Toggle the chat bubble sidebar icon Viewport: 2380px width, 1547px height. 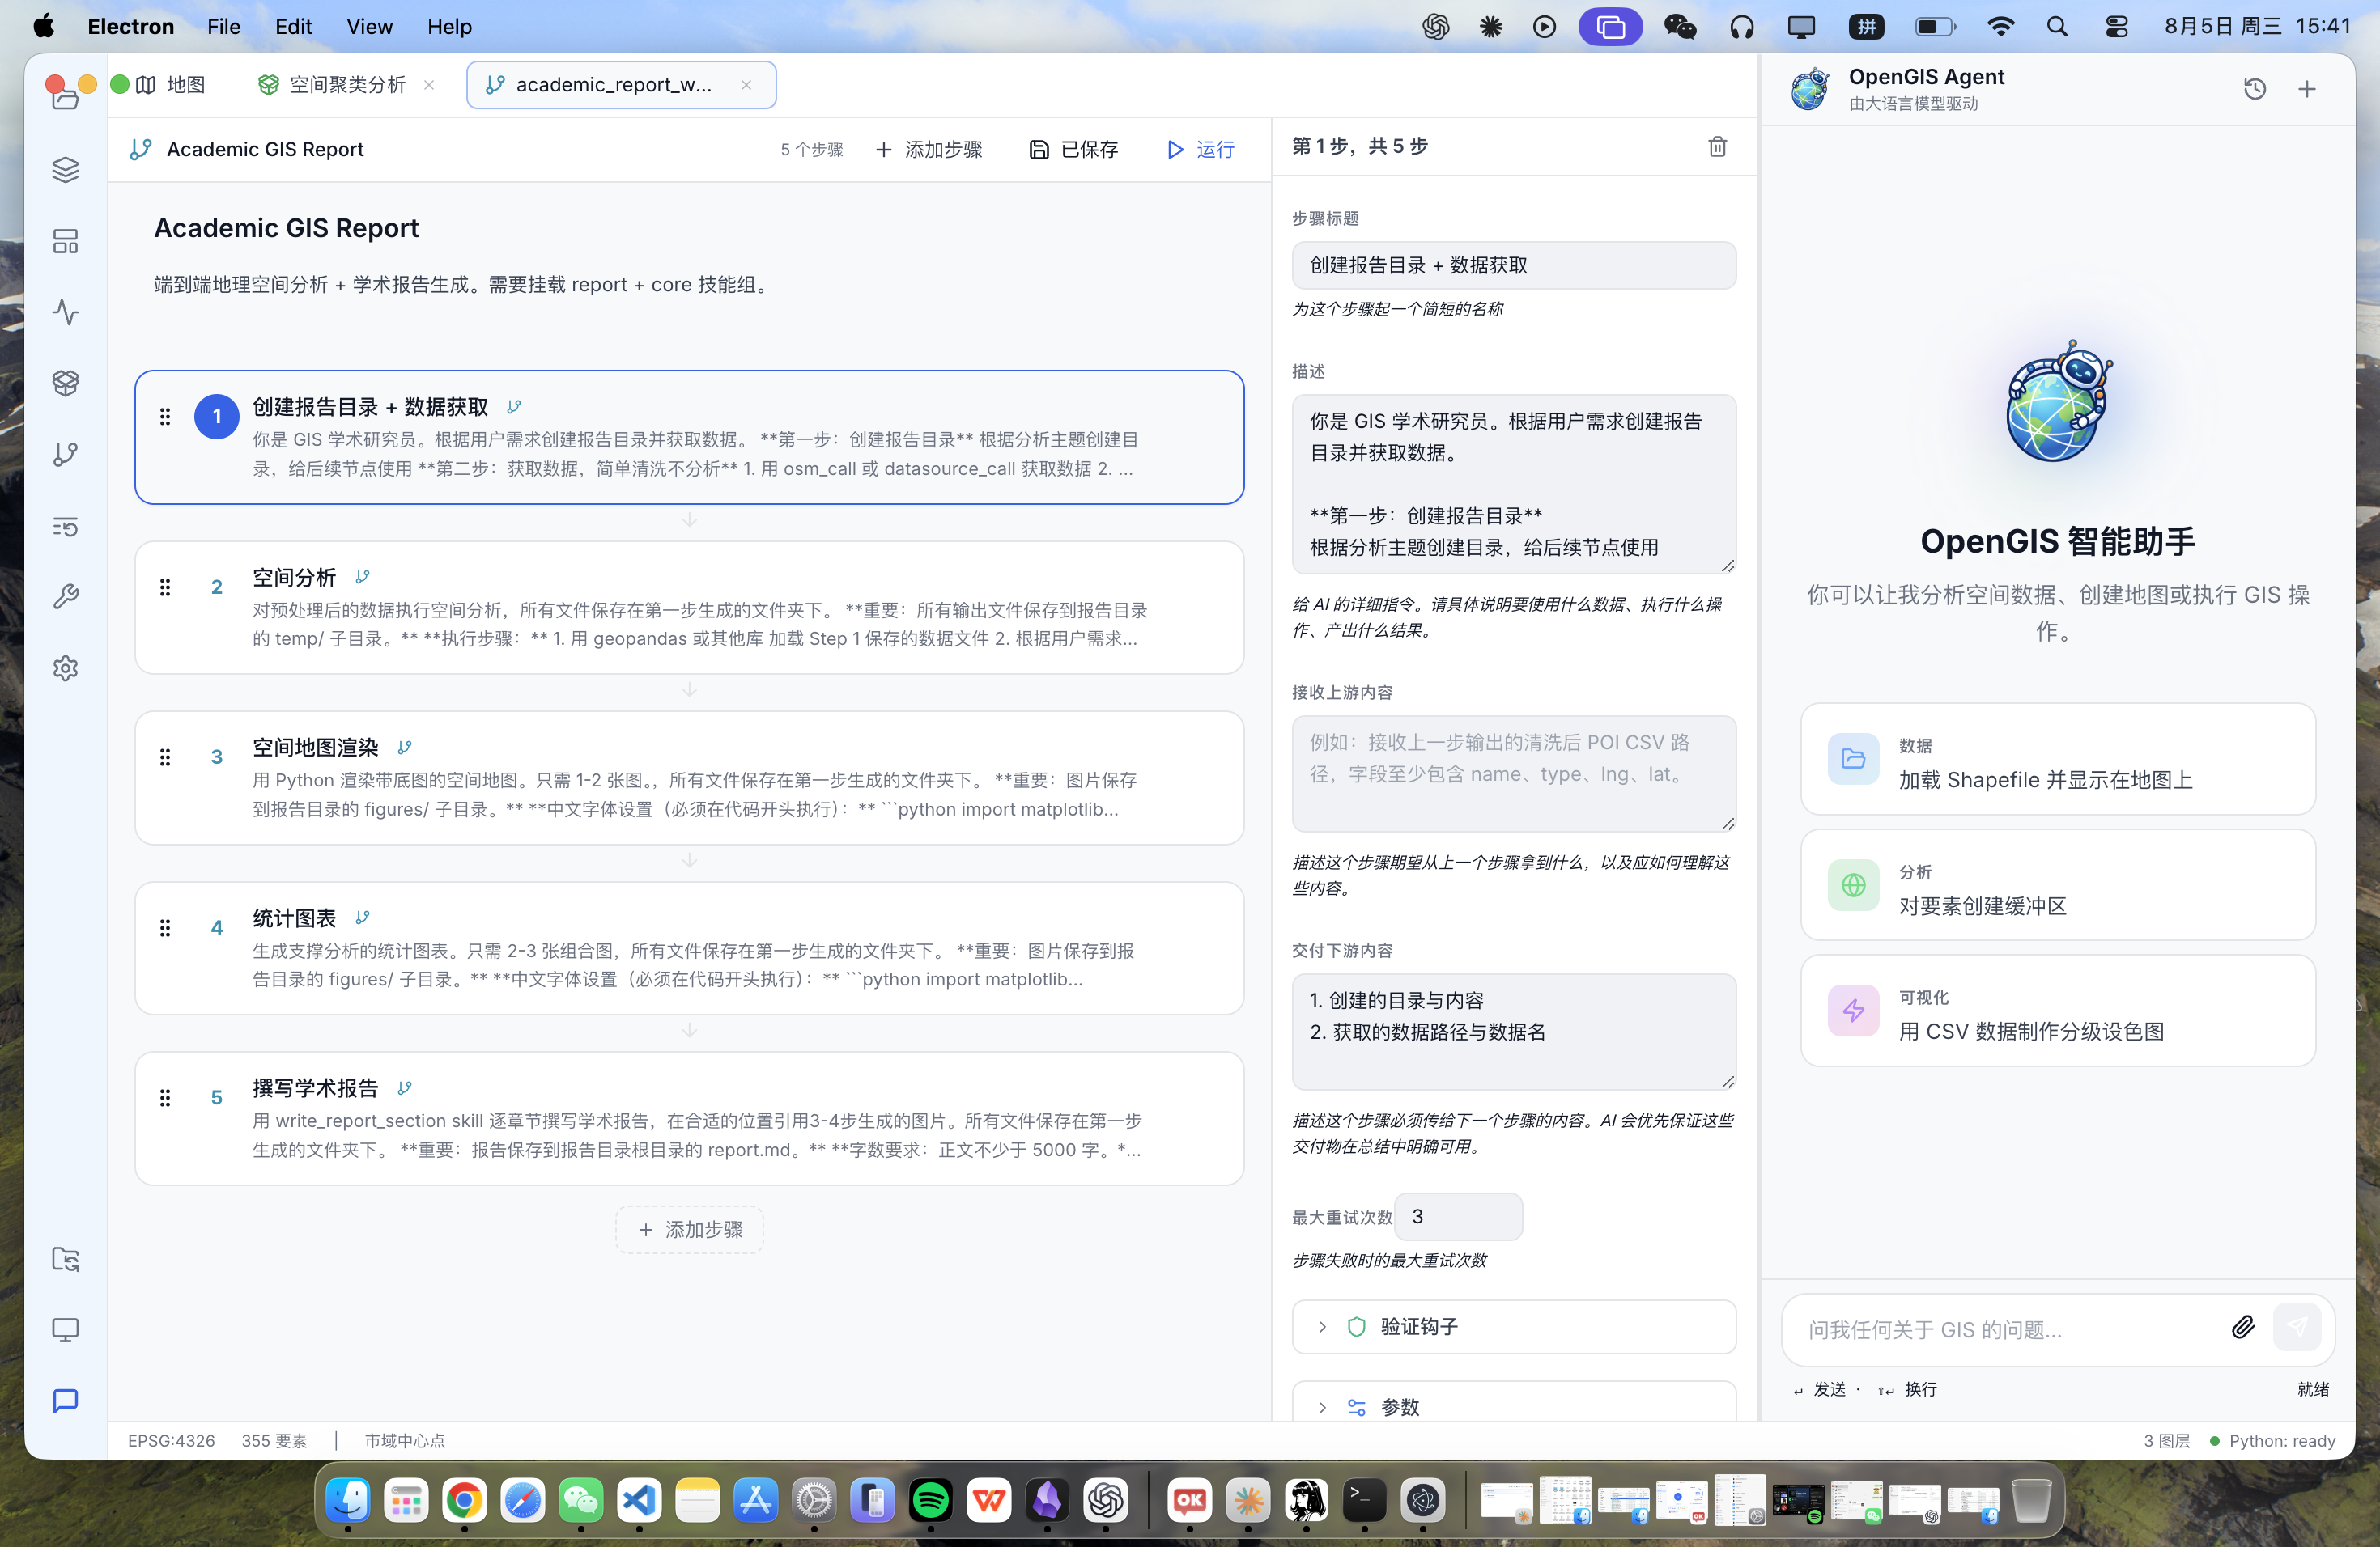66,1401
